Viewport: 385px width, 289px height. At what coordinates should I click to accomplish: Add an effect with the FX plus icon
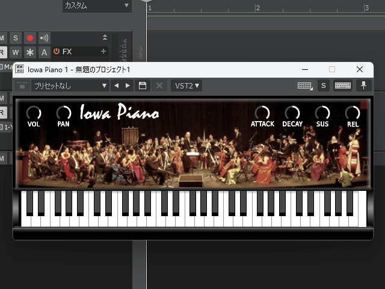point(103,52)
